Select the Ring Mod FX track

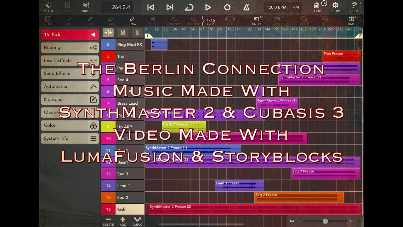[x=122, y=44]
